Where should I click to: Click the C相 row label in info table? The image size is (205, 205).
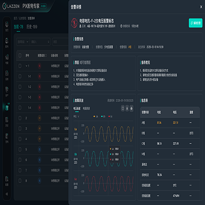pos(143,143)
